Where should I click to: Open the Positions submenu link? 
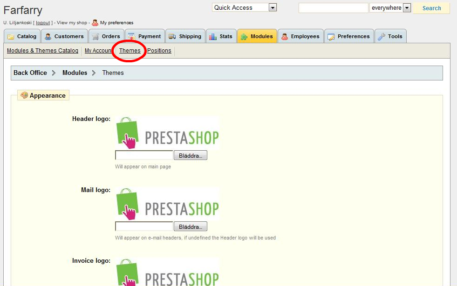(159, 51)
